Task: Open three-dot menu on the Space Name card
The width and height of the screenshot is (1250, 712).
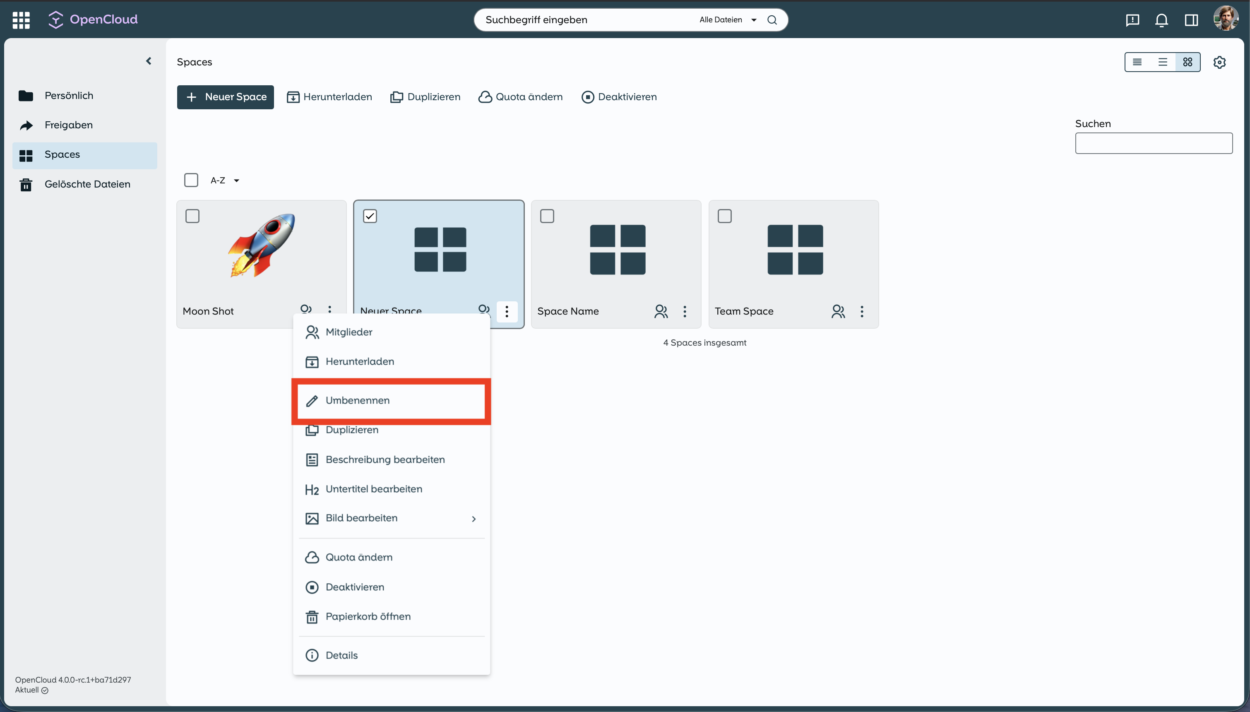Action: [x=685, y=311]
